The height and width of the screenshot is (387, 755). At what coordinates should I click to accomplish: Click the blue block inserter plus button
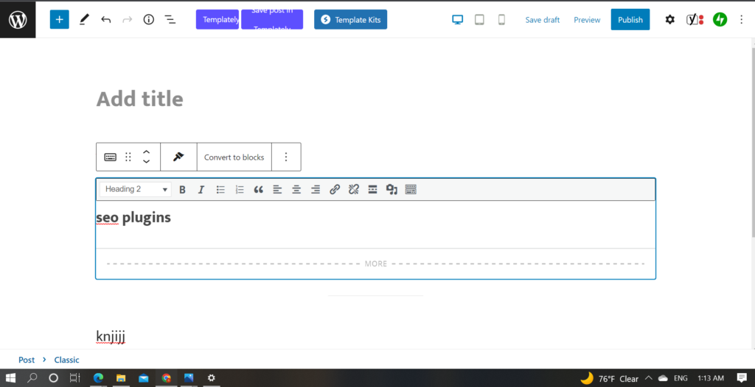click(59, 20)
